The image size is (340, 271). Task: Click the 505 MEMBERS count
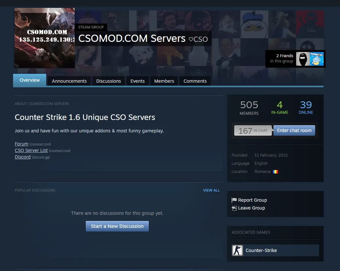point(249,108)
